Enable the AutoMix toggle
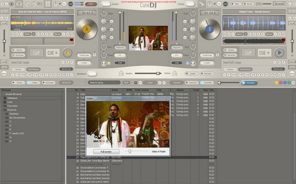 coord(207,83)
